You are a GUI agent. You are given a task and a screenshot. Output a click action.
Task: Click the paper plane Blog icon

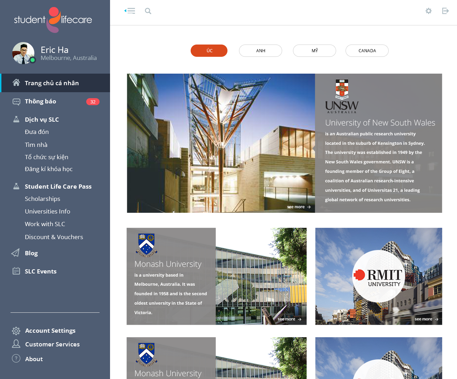(15, 253)
